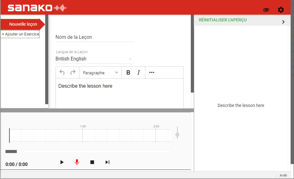This screenshot has height=179, width=294.
Task: Click the vertical zoom slider handle
Action: tap(177, 135)
